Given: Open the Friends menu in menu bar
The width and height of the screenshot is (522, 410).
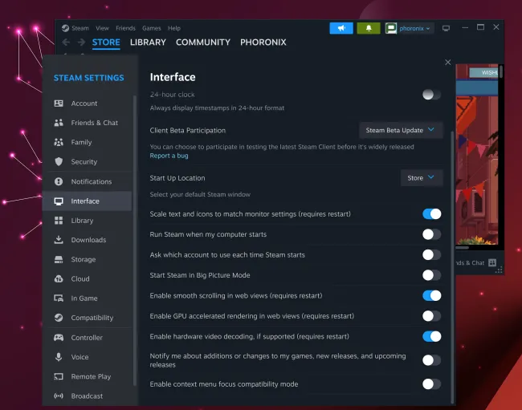Looking at the screenshot, I should pos(125,28).
